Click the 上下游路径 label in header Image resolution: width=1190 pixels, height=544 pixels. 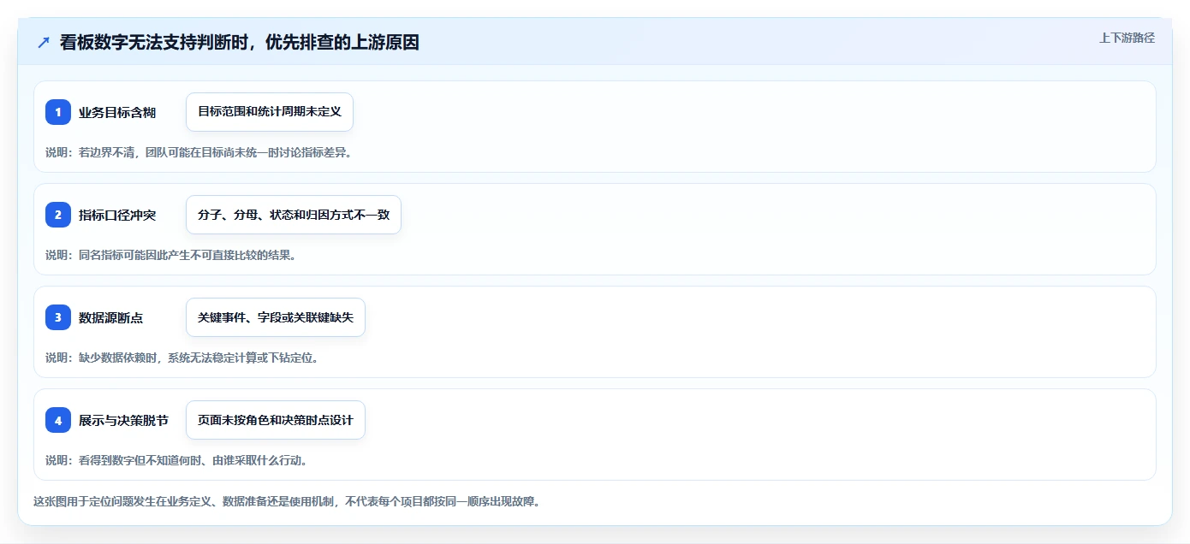(x=1127, y=38)
